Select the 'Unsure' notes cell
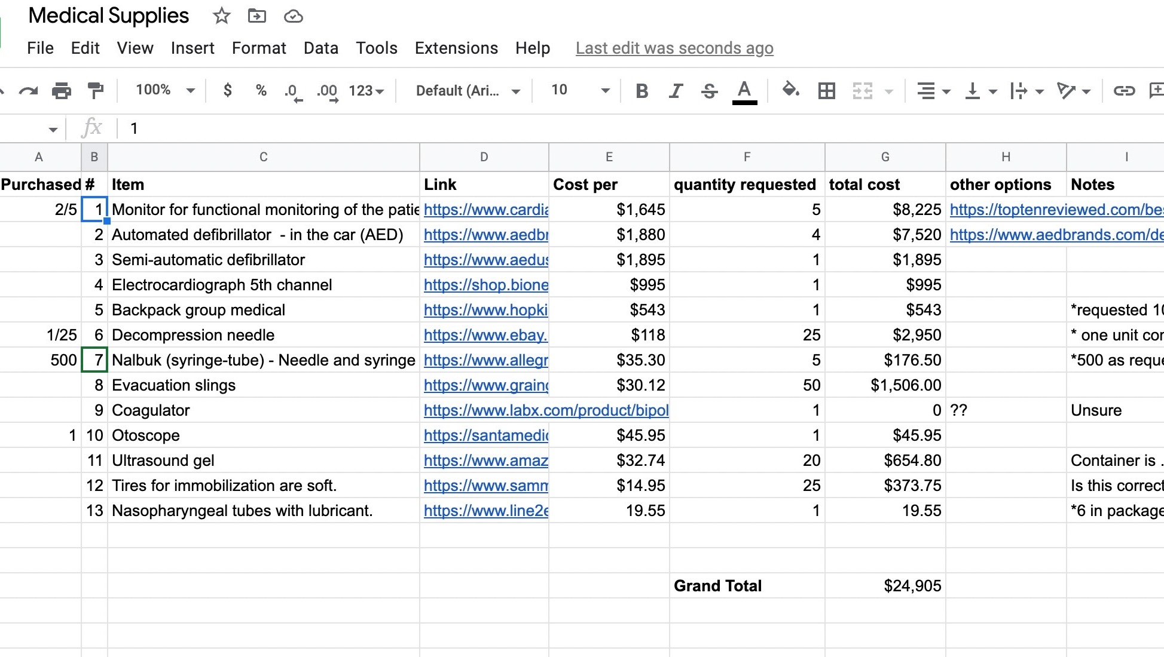This screenshot has width=1164, height=657. tap(1115, 410)
